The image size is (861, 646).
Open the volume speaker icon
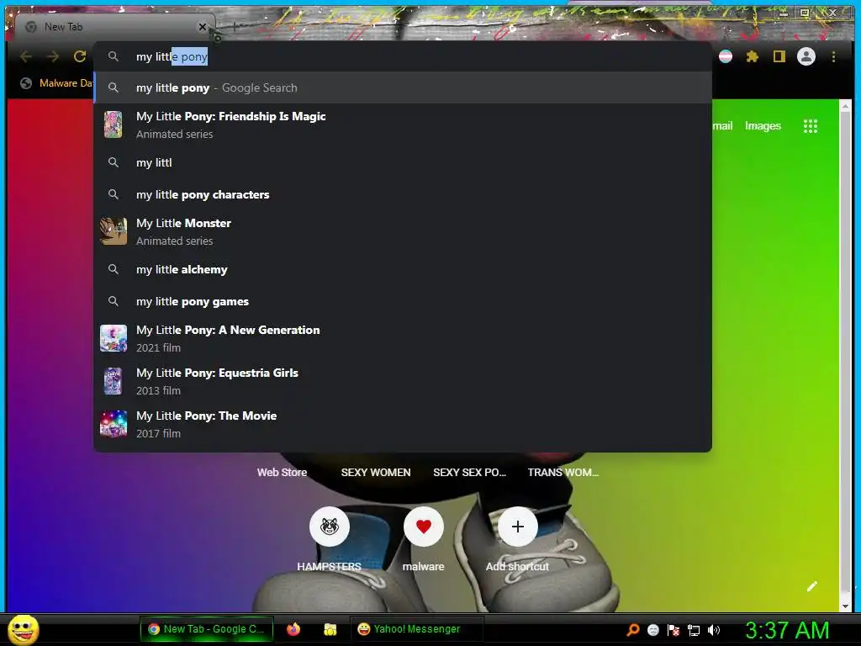713,629
